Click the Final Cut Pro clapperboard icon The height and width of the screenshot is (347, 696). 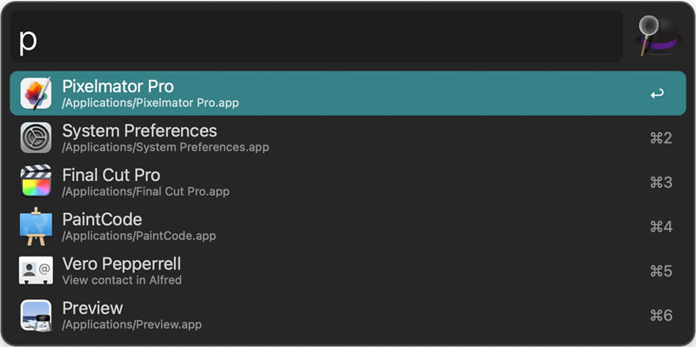coord(36,181)
